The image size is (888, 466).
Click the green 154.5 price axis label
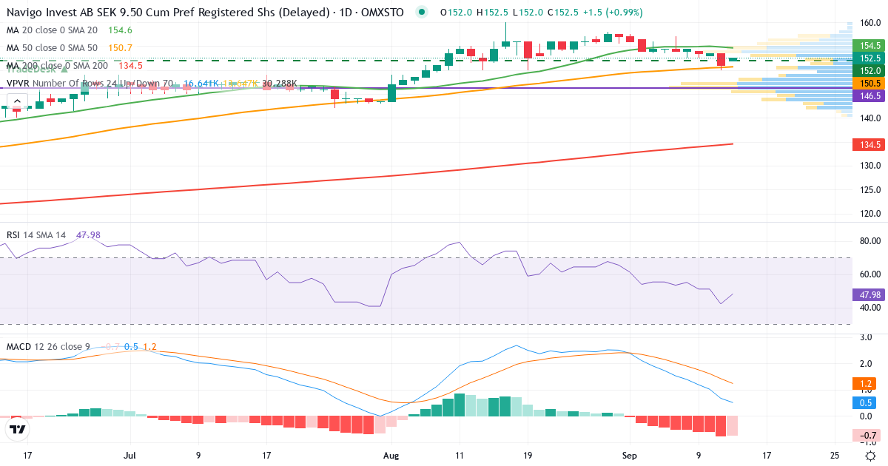[x=870, y=46]
